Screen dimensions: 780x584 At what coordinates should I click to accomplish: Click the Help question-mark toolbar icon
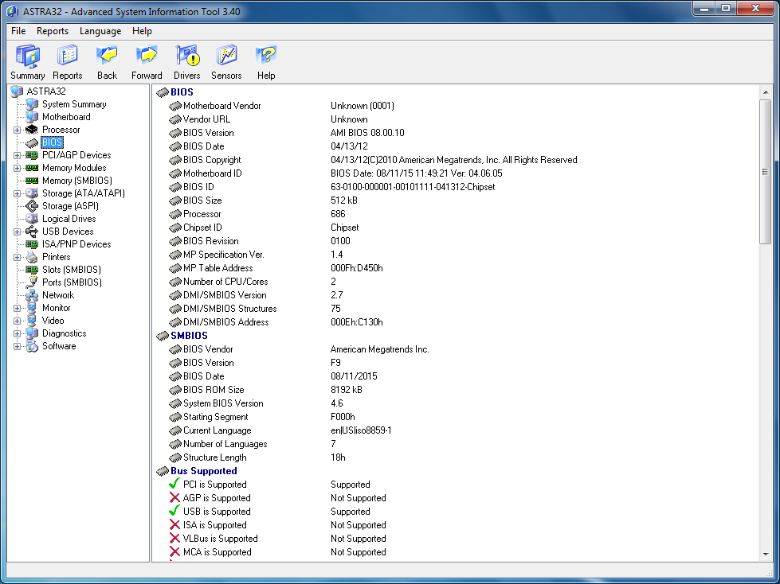[x=266, y=56]
